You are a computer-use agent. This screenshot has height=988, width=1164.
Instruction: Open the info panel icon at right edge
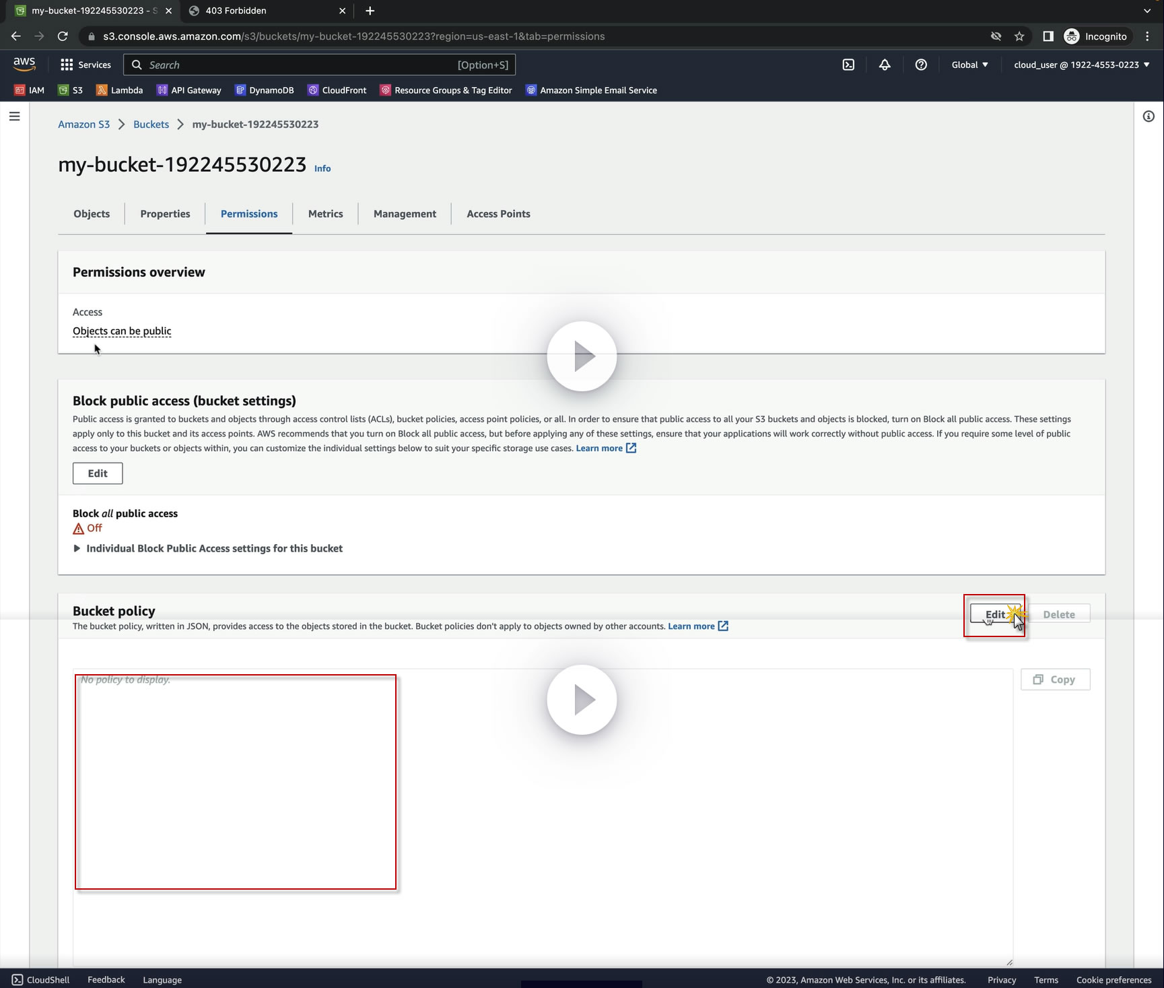click(1149, 117)
